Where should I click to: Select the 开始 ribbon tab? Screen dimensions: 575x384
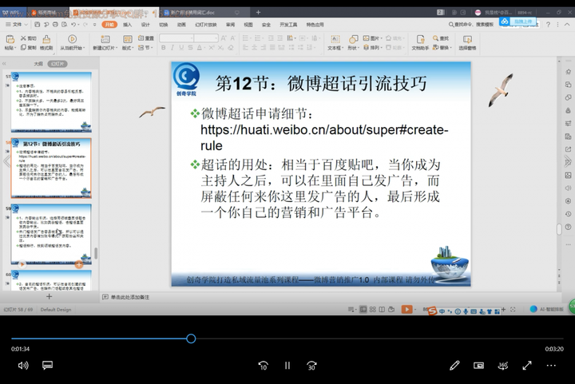point(109,25)
